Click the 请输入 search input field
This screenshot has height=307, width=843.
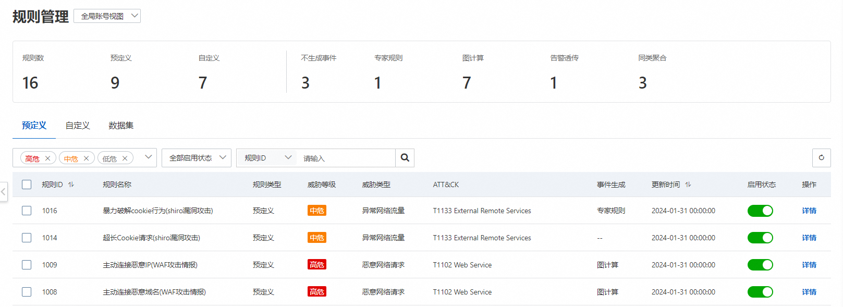click(346, 158)
